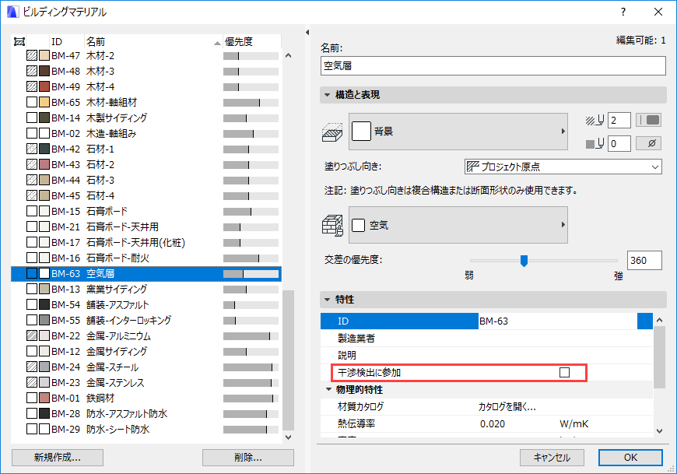Select the BM-15 石膏ボード material row

117,211
